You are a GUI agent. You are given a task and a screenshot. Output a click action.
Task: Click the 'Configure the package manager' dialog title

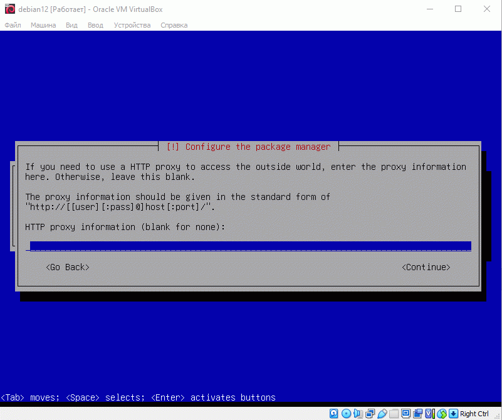tap(248, 147)
